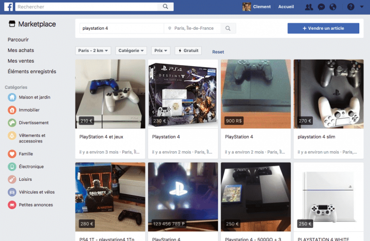Open the 230 € Destiny PS4 listing photo
370x241 pixels.
(x=183, y=94)
